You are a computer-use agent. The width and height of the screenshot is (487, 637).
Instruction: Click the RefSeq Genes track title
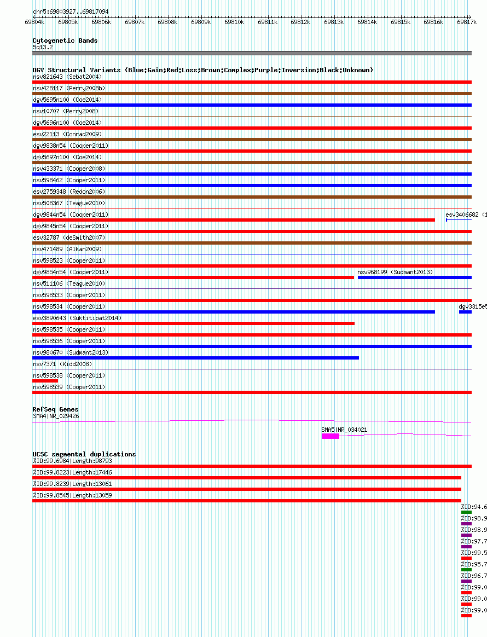pos(55,409)
